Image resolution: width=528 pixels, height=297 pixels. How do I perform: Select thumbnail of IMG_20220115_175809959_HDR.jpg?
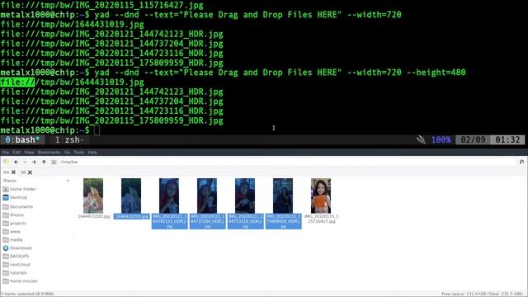(283, 196)
